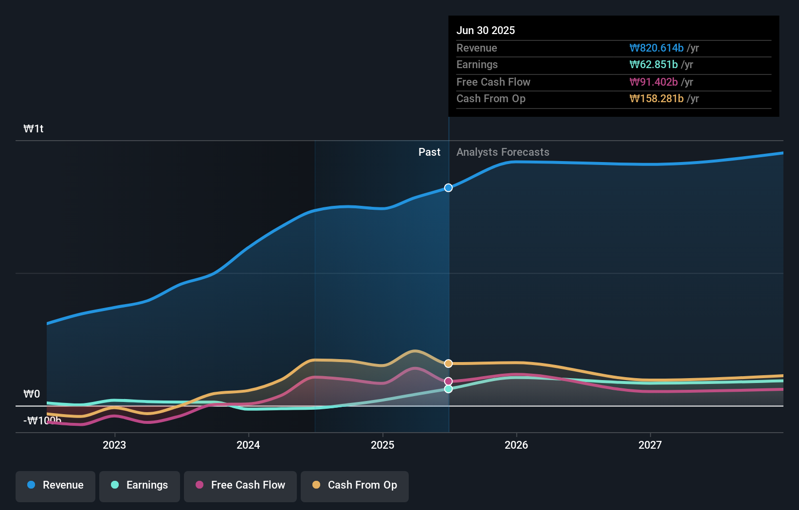
Task: Click the Cash From Op legend button
Action: tap(354, 486)
